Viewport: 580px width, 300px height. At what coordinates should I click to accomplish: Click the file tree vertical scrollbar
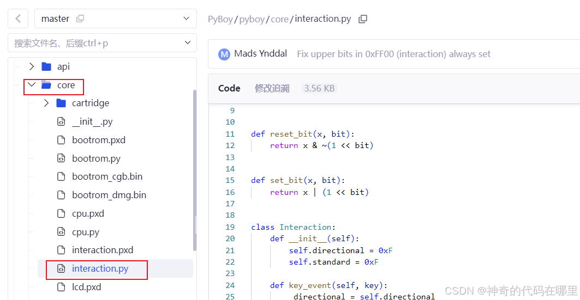(x=195, y=170)
